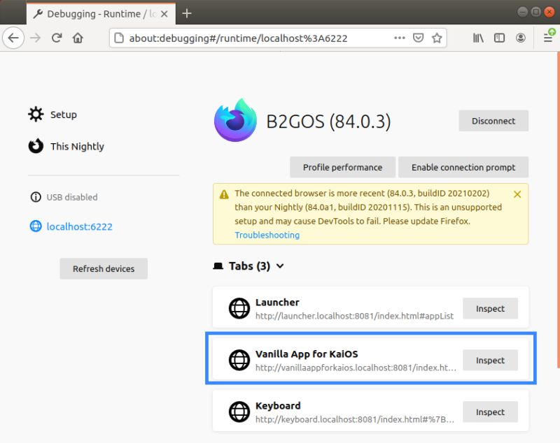Dismiss the unsupported setup warning
This screenshot has height=443, width=560.
(517, 194)
